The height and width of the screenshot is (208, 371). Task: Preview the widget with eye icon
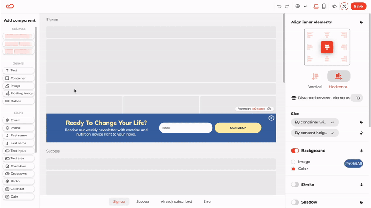point(334,6)
